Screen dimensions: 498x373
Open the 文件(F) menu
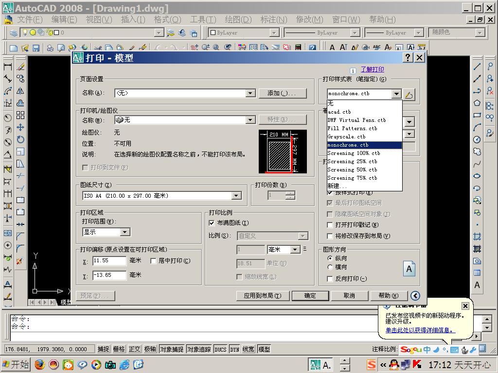[30, 19]
